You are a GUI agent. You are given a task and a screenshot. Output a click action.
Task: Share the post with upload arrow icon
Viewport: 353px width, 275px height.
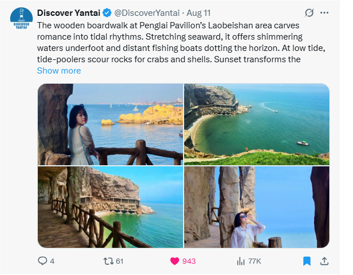(324, 261)
